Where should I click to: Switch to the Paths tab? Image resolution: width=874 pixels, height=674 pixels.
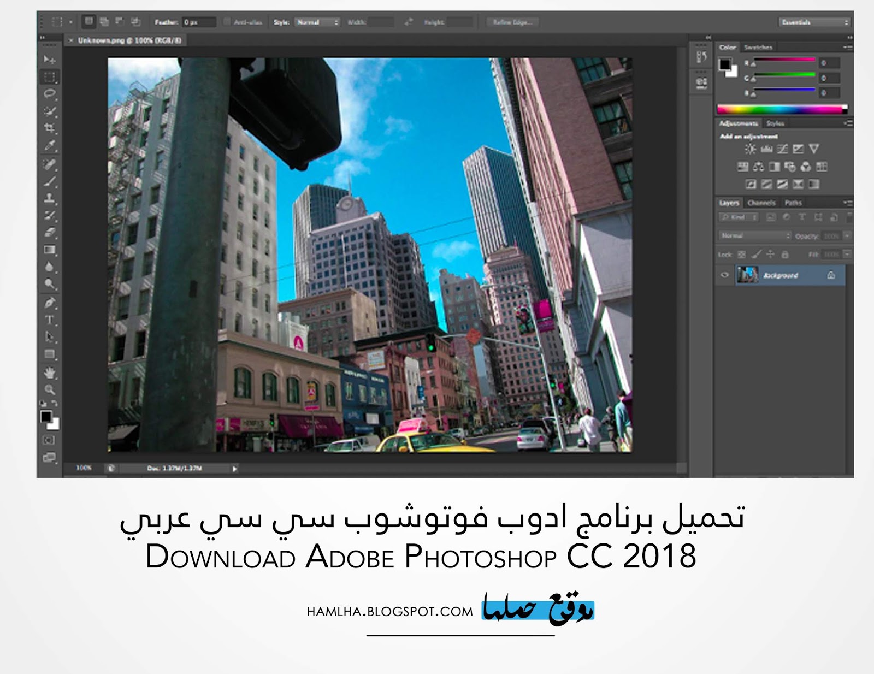pyautogui.click(x=793, y=203)
